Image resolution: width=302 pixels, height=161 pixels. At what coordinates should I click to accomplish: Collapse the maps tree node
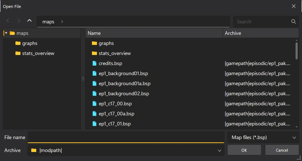click(x=6, y=33)
